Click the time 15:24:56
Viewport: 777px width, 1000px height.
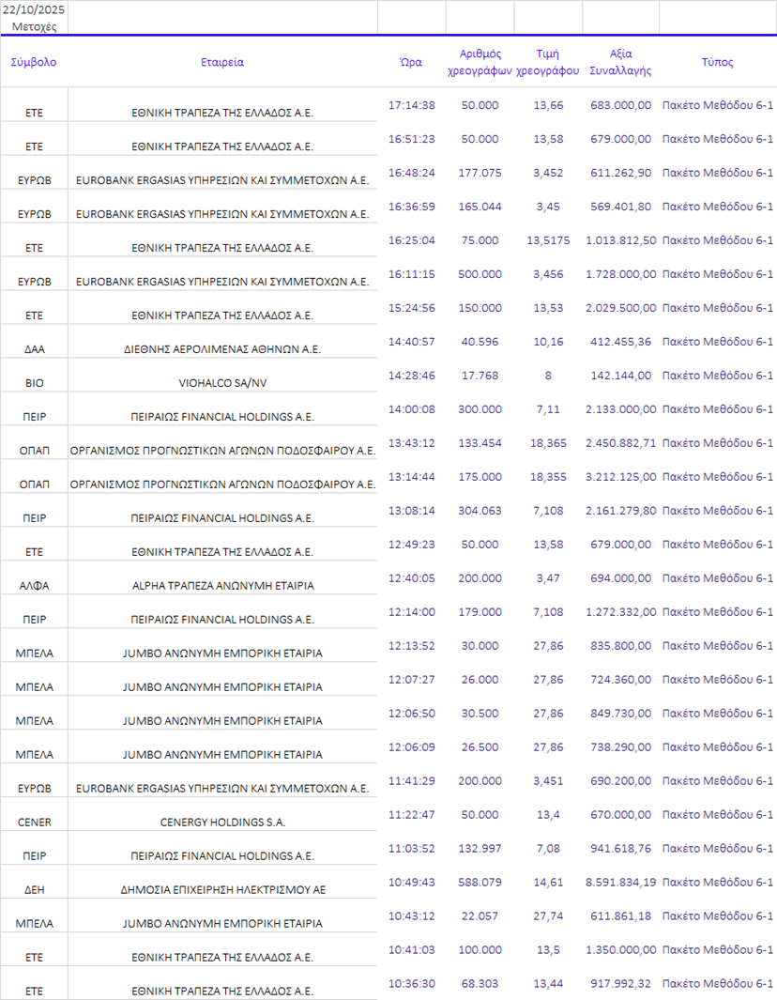point(412,308)
